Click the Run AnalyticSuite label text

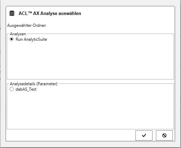pos(31,39)
